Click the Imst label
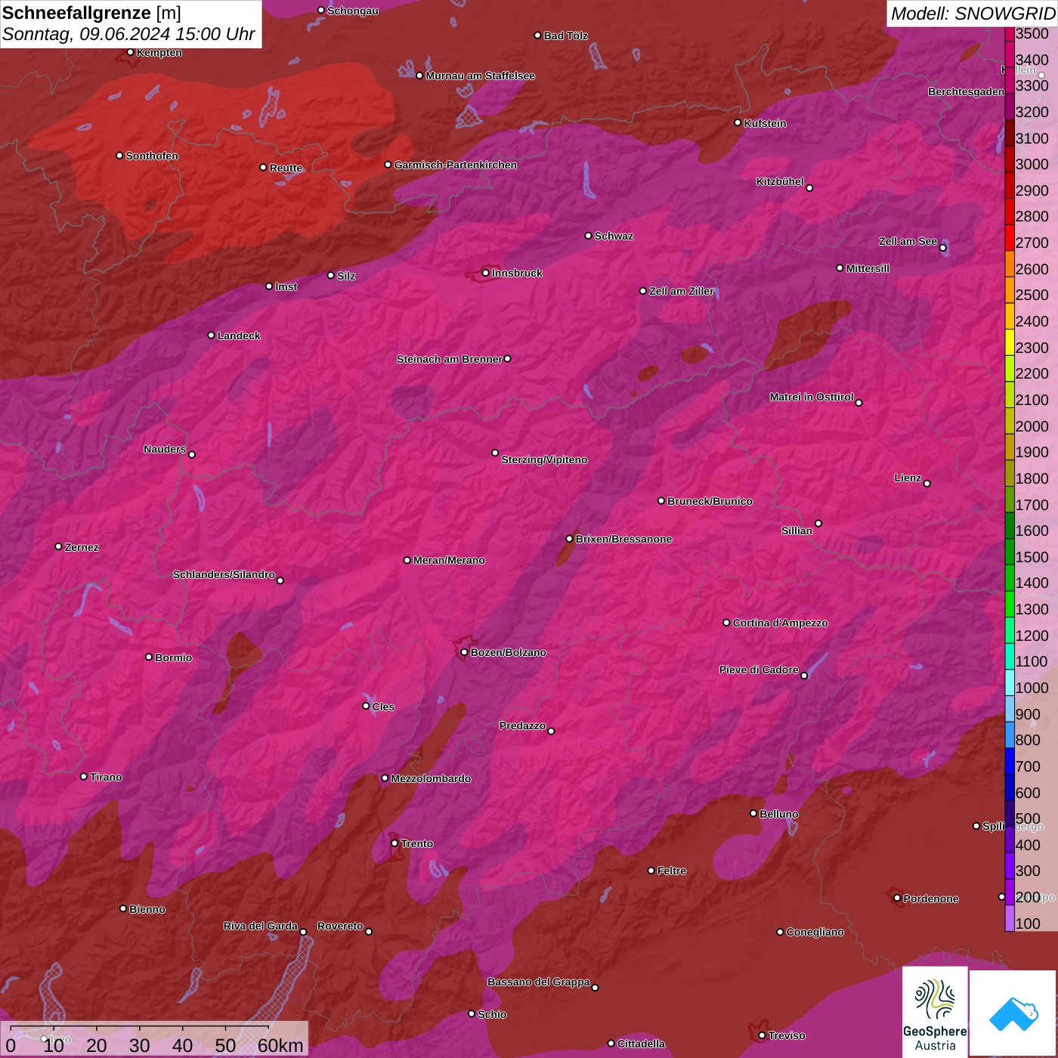 click(286, 286)
